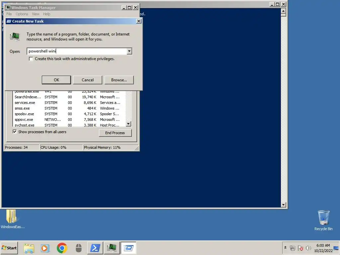Click End Process in Task Manager
The height and width of the screenshot is (255, 340).
[115, 133]
